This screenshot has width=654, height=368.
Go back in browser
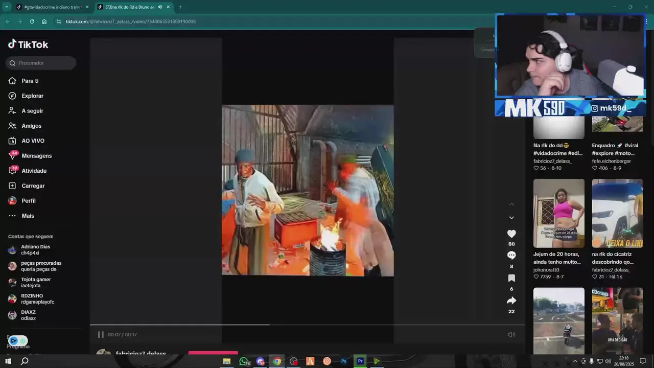pyautogui.click(x=7, y=21)
